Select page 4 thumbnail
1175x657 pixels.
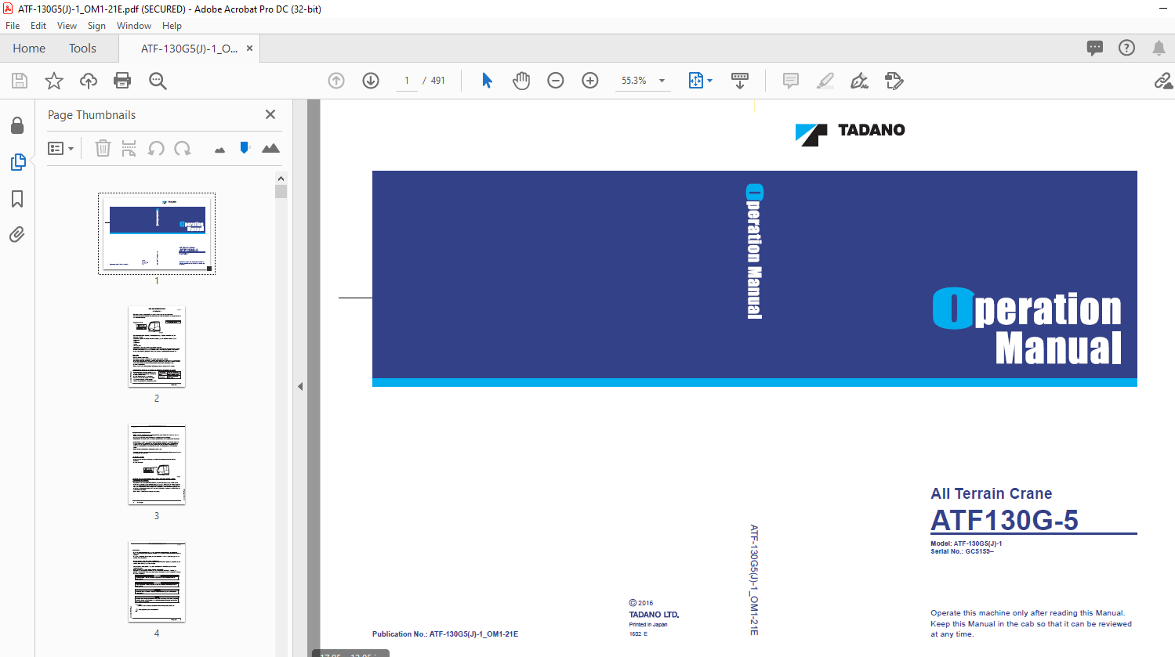pos(157,582)
